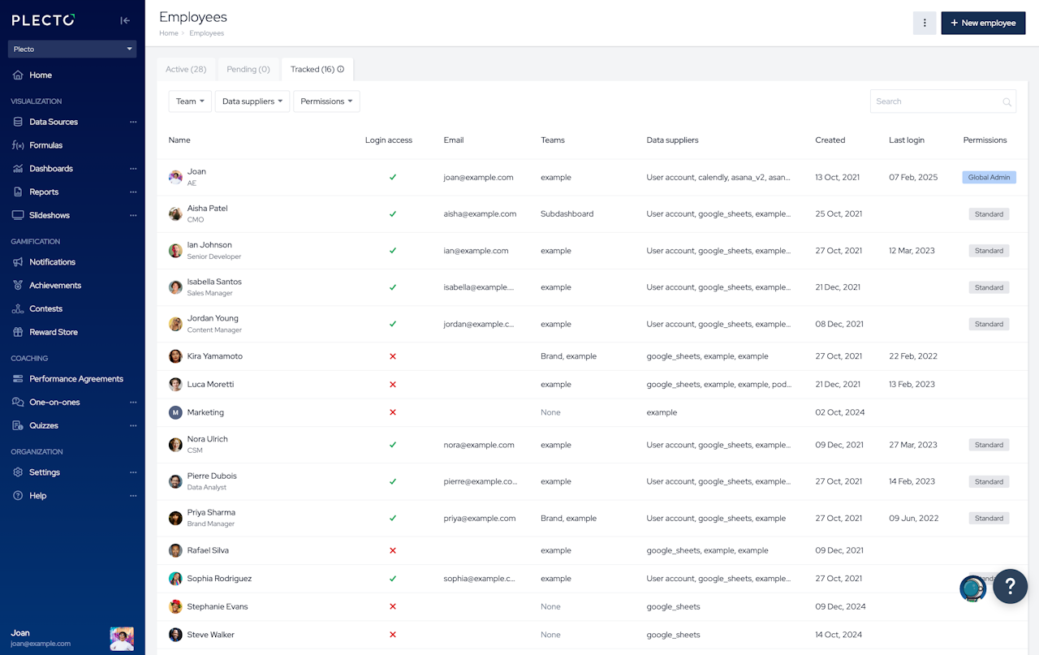Open the Plecto organization selector

[x=72, y=50]
